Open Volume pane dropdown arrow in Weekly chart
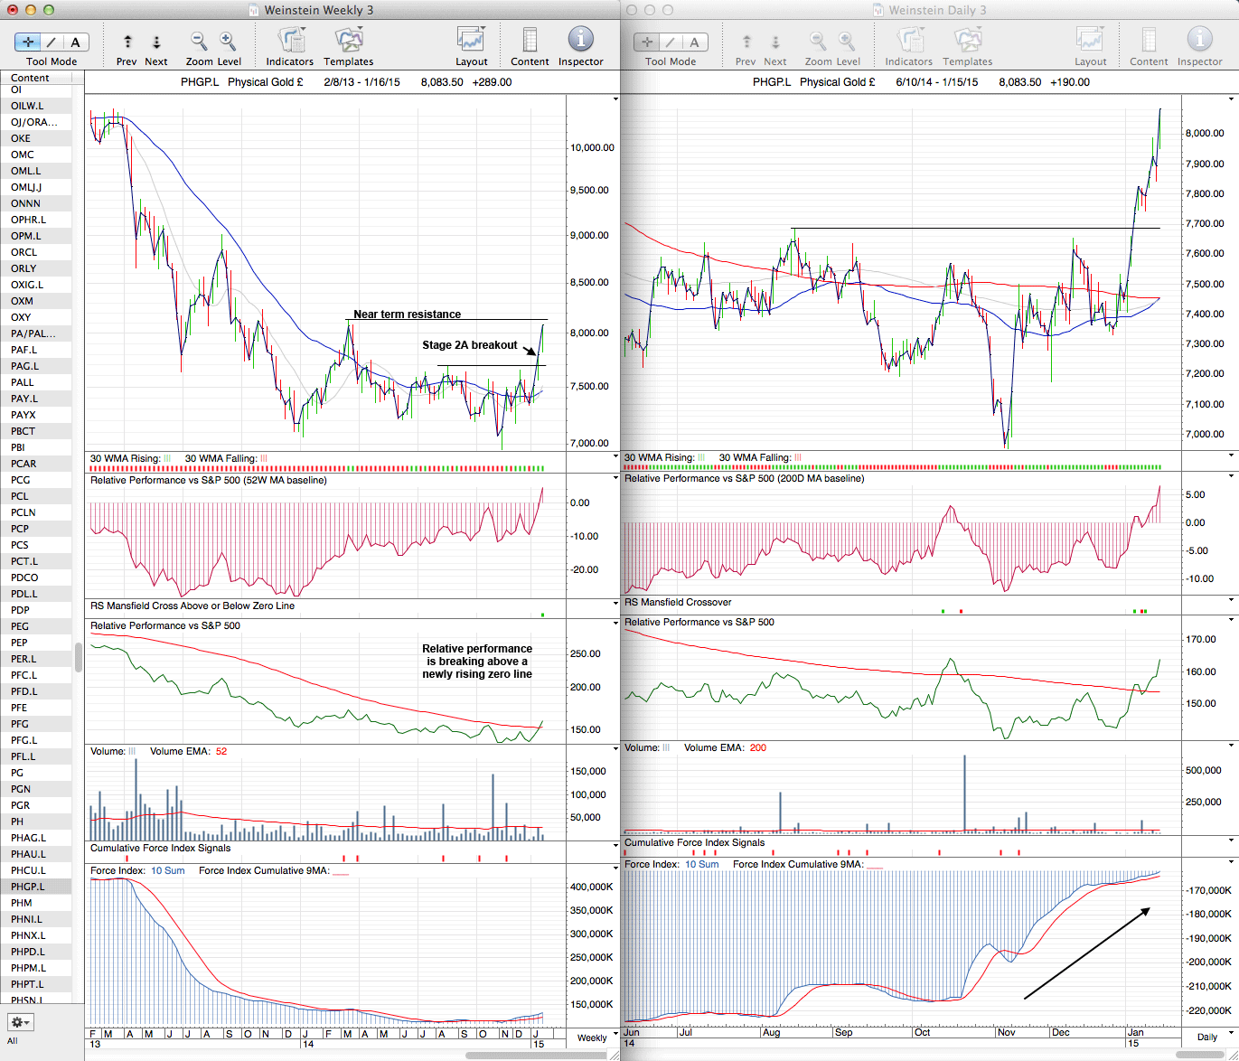 [x=615, y=748]
